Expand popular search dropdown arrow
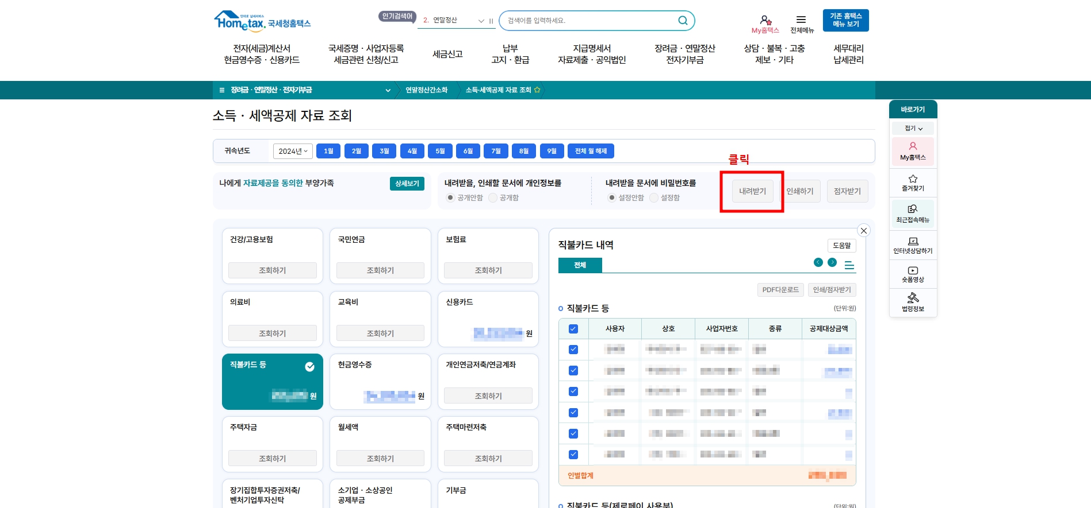This screenshot has width=1091, height=508. click(x=481, y=21)
